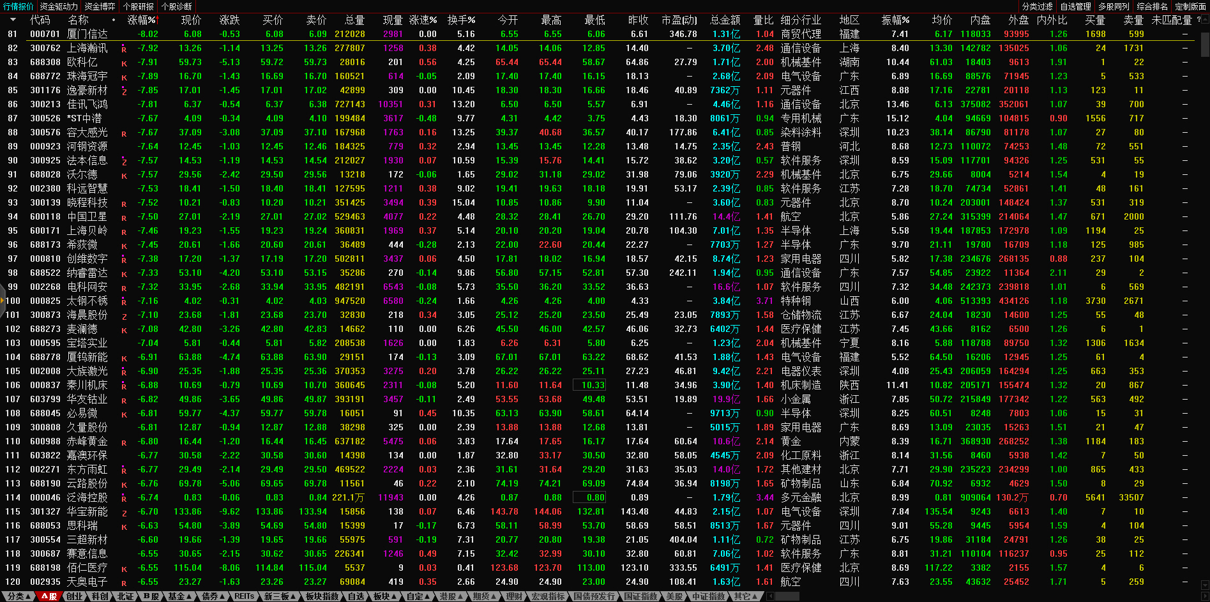
Task: Expand the 基金 category dropdown
Action: (x=179, y=596)
